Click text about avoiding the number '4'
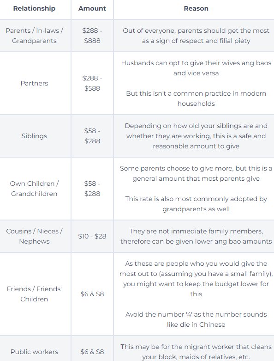The width and height of the screenshot is (274, 361). (x=196, y=319)
